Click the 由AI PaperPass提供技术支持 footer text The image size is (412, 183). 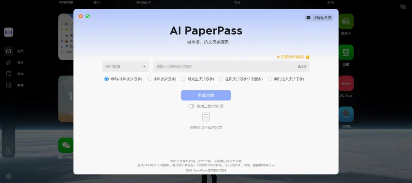tap(206, 170)
